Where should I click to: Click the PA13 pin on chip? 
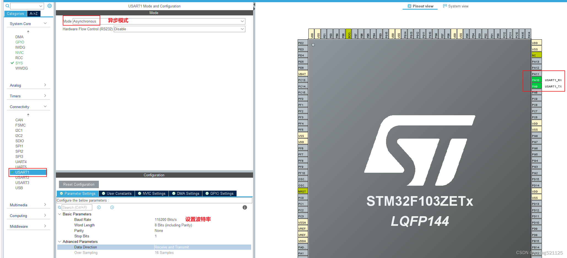[x=537, y=61]
